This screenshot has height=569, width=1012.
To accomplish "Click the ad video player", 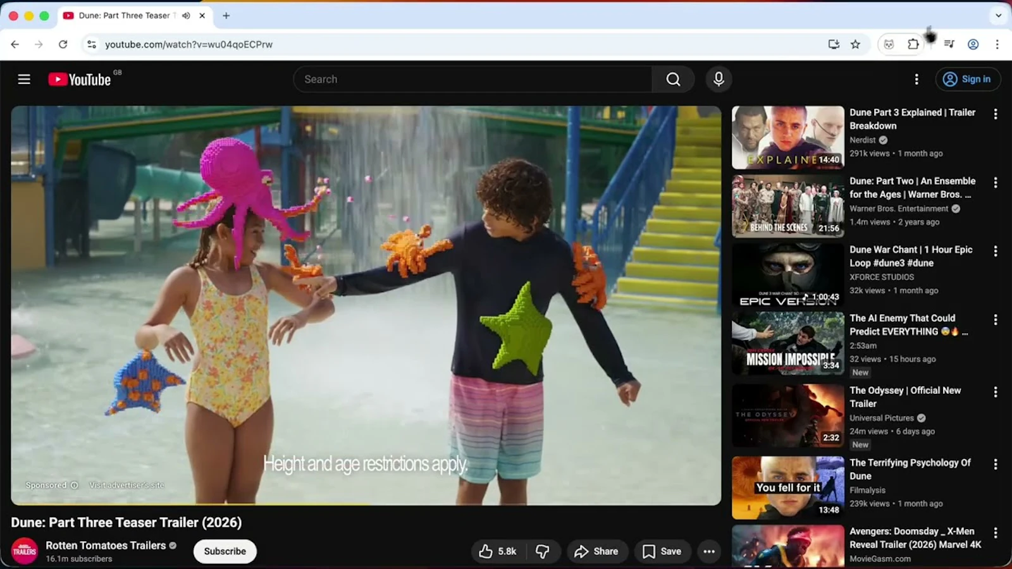I will click(x=366, y=305).
